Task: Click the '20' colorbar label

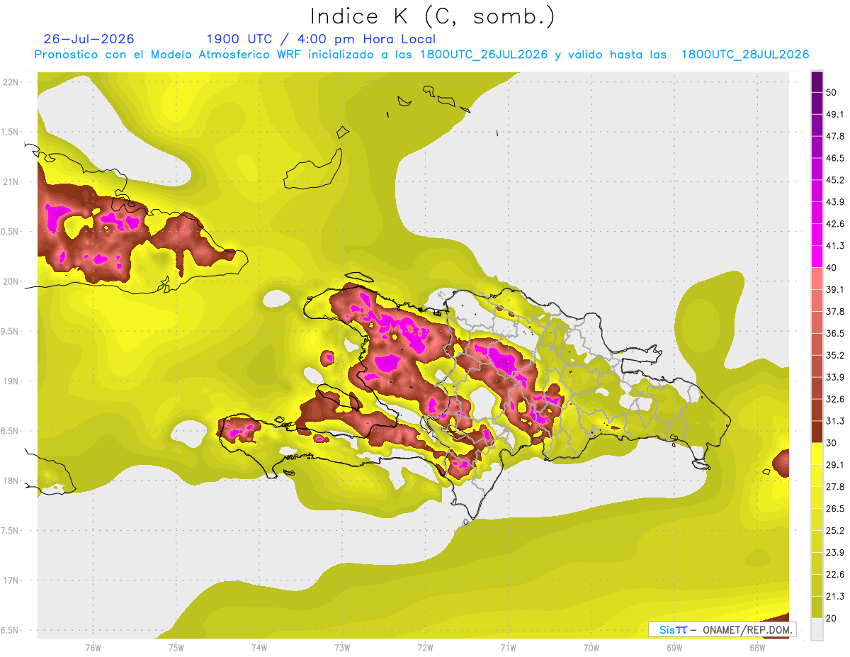Action: point(832,619)
